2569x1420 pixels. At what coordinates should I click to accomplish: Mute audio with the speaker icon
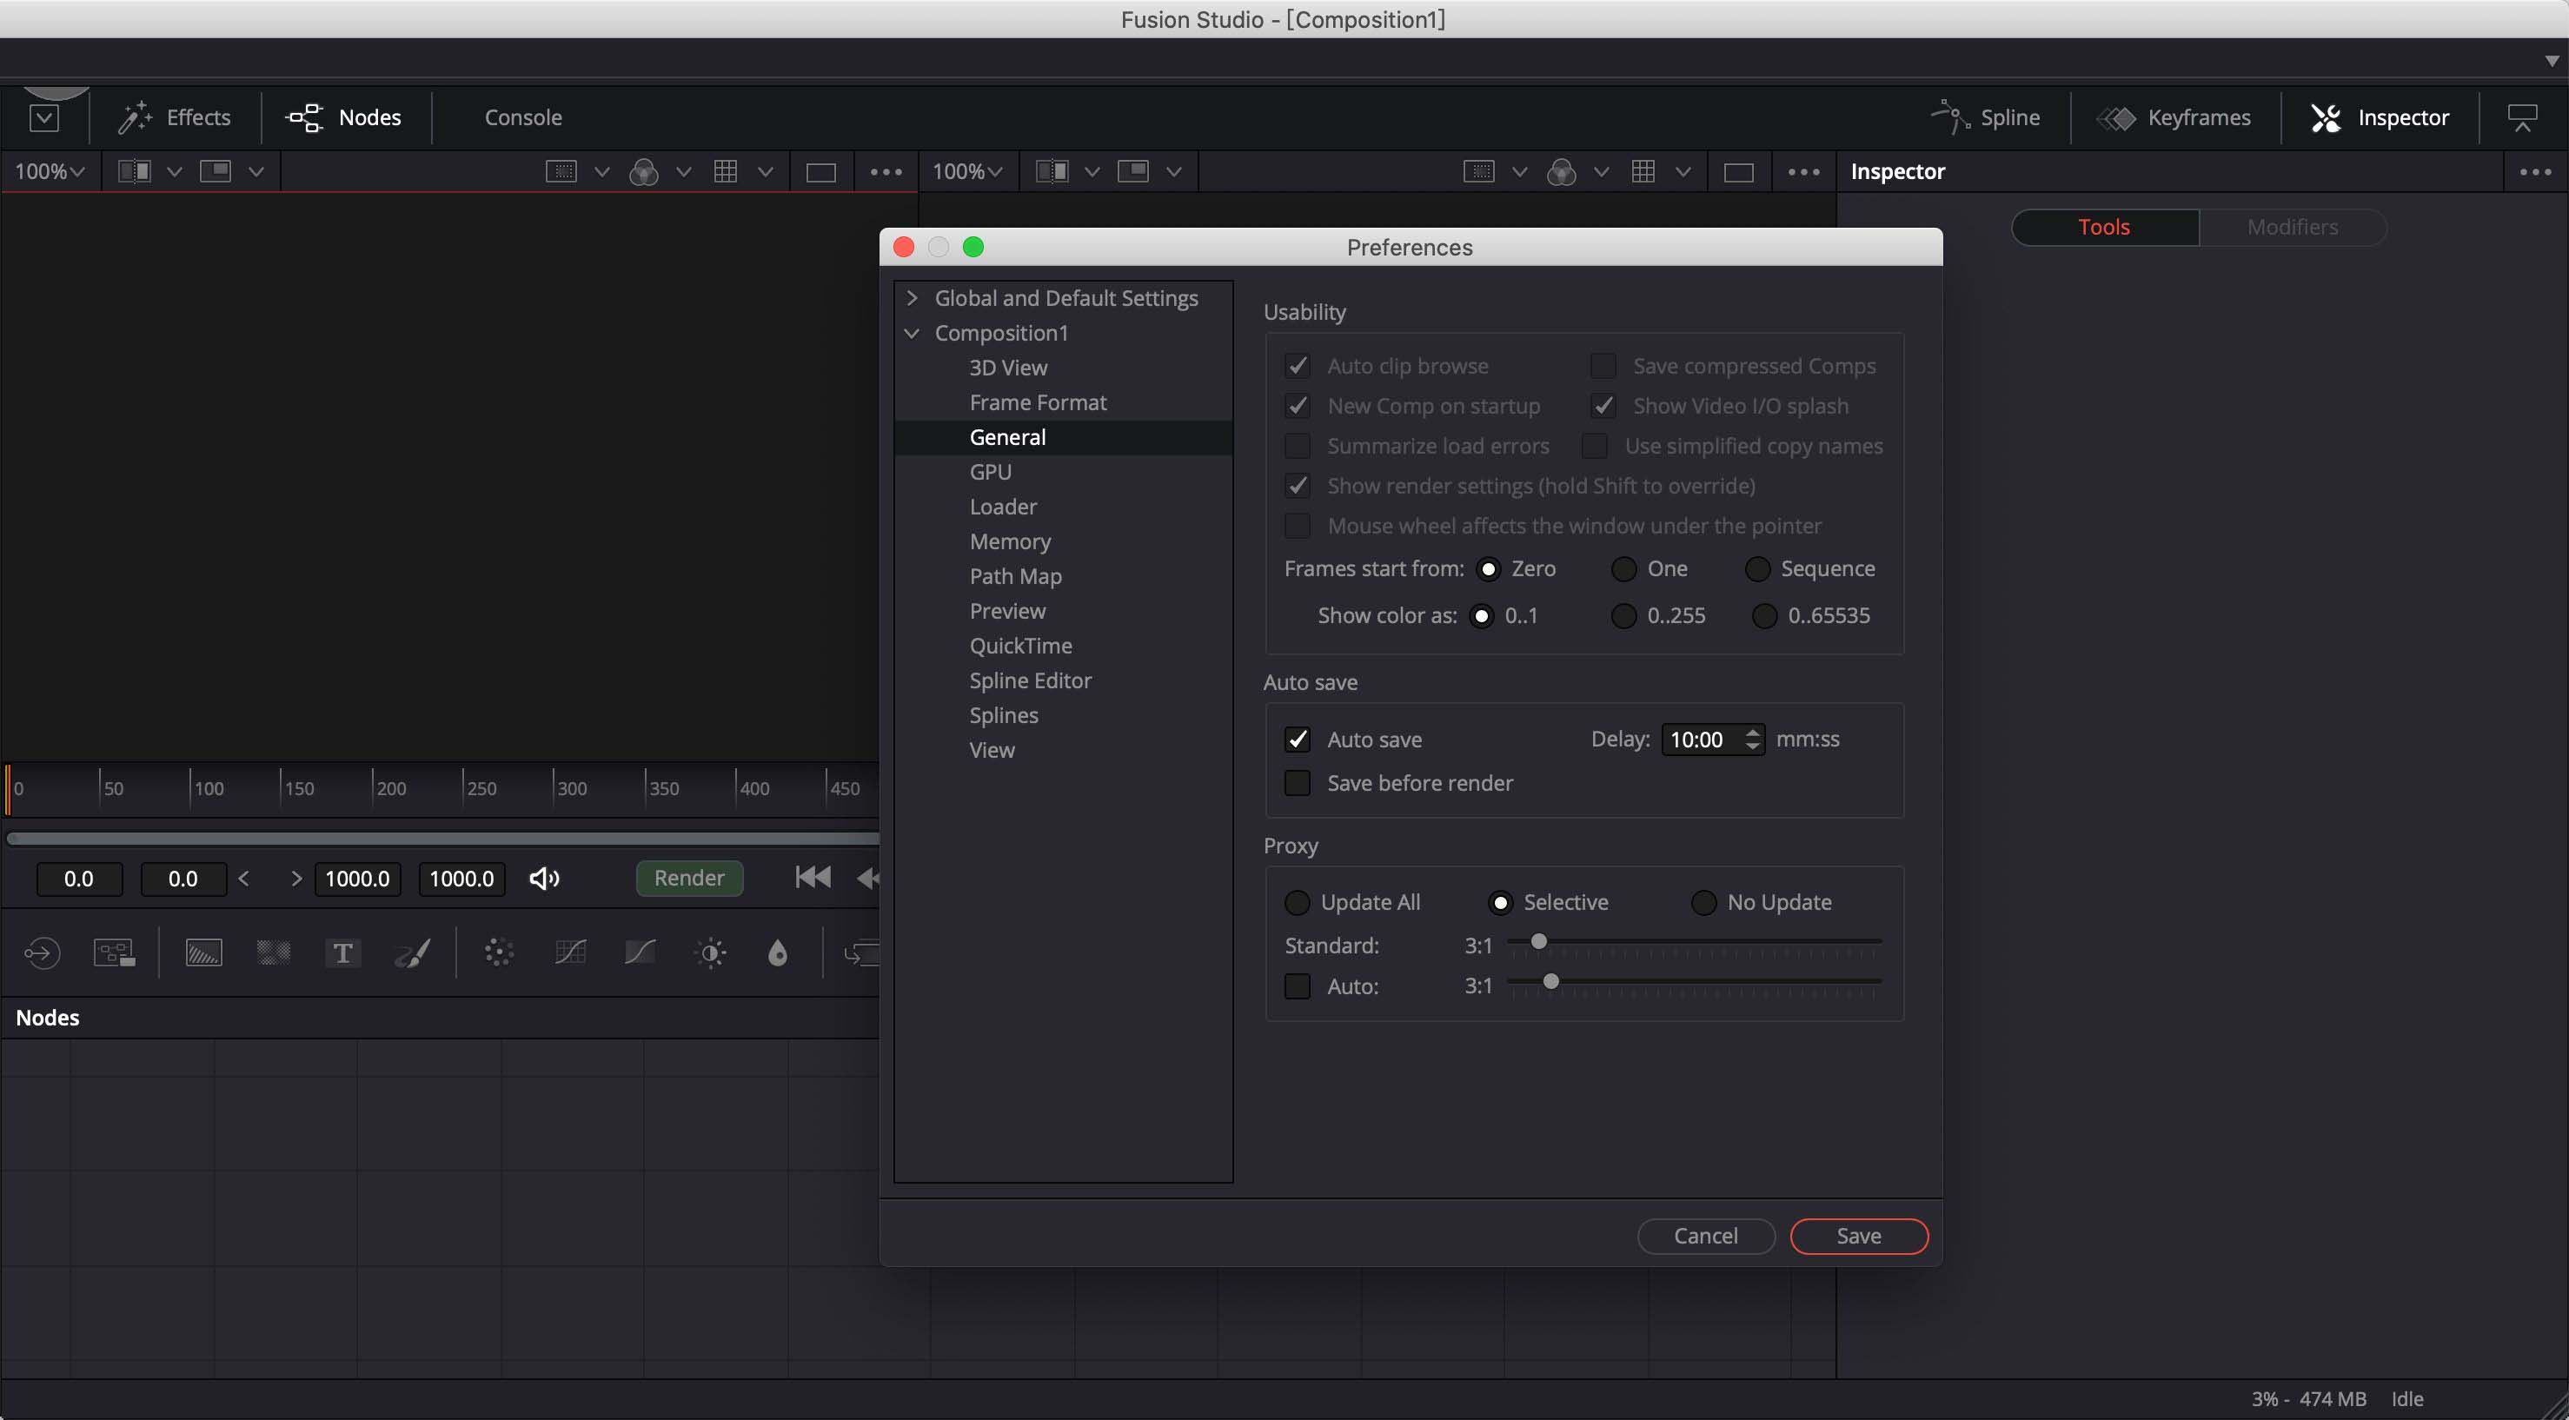543,879
